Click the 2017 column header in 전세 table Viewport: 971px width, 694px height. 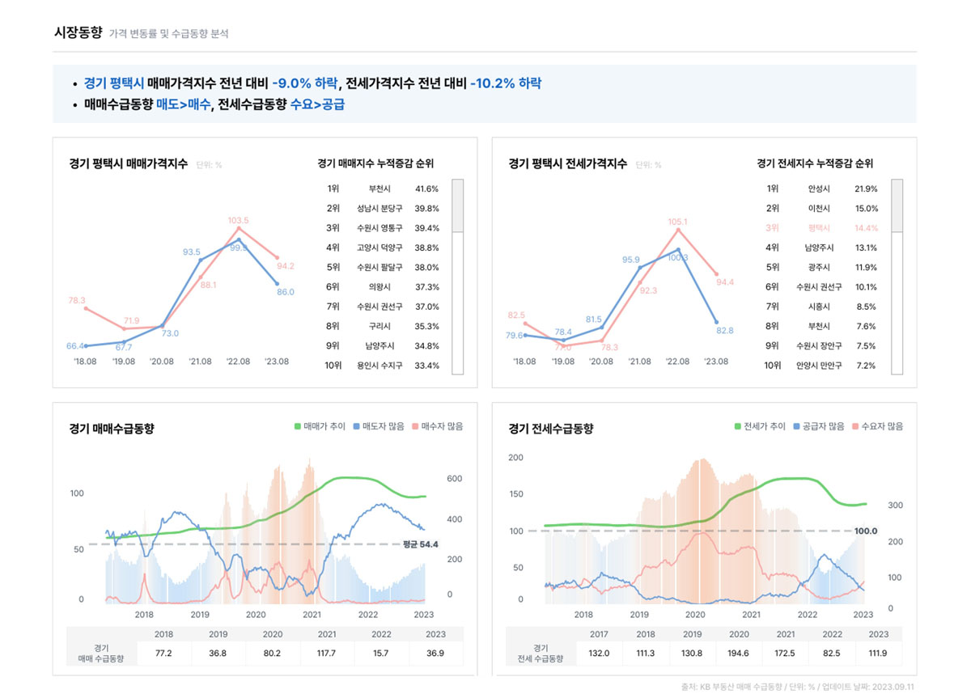pos(599,634)
